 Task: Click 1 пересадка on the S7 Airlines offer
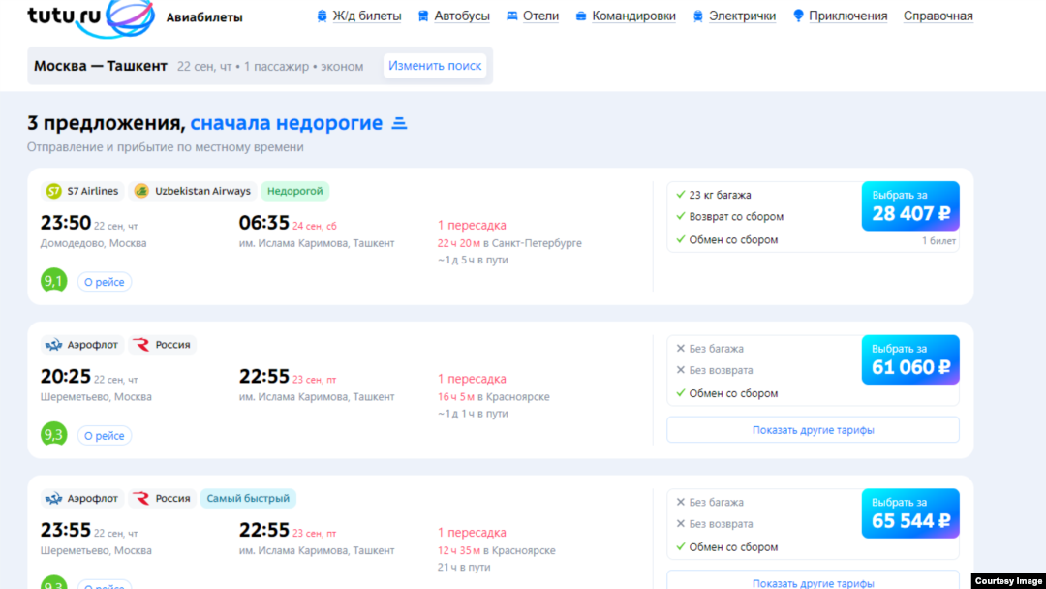[x=472, y=226]
